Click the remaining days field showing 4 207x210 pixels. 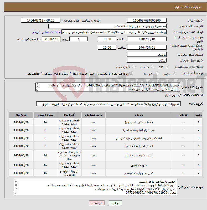click(x=79, y=39)
